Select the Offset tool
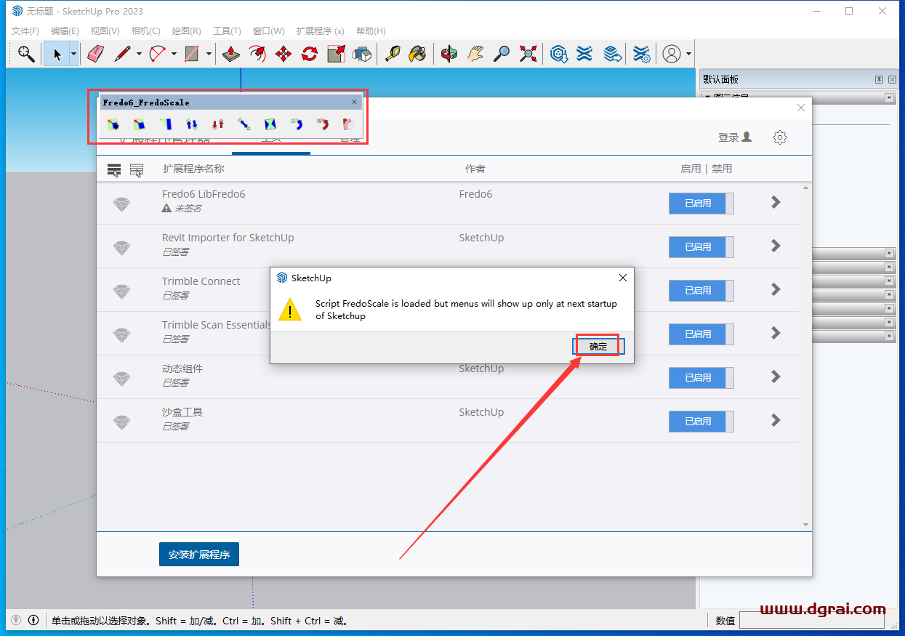 257,54
